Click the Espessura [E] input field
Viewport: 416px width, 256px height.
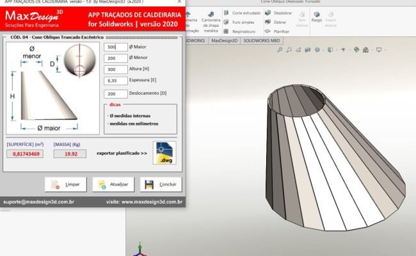tap(116, 81)
